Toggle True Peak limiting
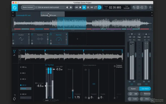The width and height of the screenshot is (166, 104). coord(46,65)
